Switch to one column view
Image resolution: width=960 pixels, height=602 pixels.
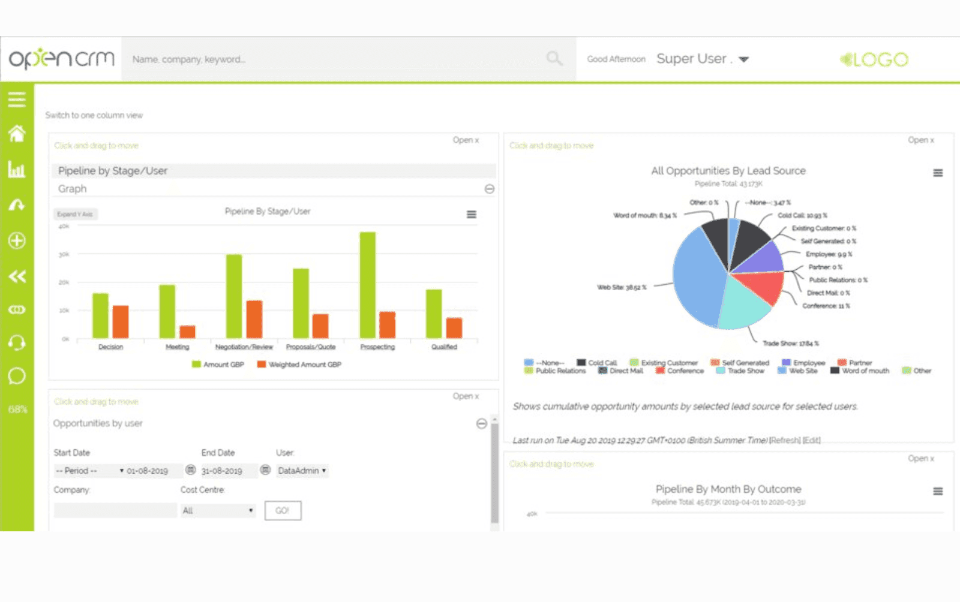[x=95, y=115]
